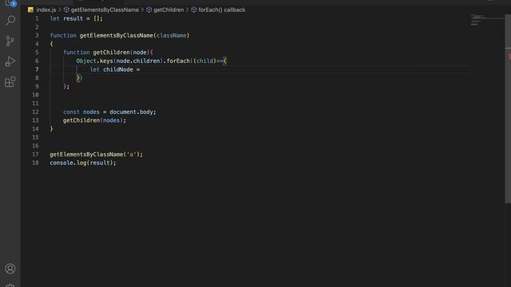Click the vertical editor scrollbar

coord(508,108)
